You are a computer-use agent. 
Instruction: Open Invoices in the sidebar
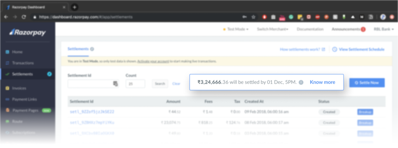19,88
